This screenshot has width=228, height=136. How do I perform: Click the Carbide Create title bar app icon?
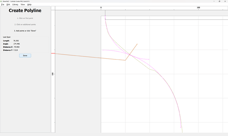click(x=1, y=1)
